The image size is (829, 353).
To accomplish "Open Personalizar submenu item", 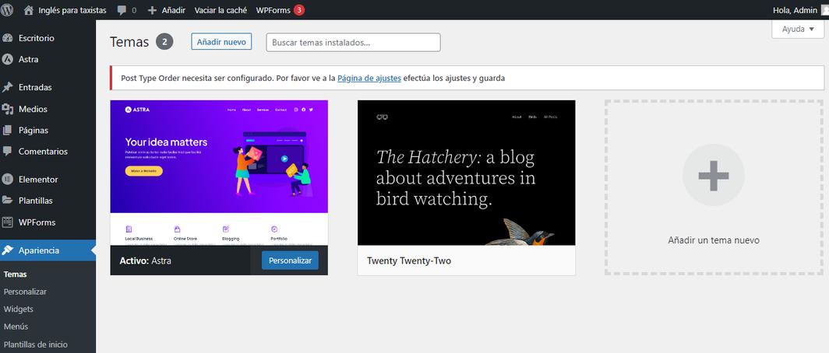I will (x=25, y=292).
